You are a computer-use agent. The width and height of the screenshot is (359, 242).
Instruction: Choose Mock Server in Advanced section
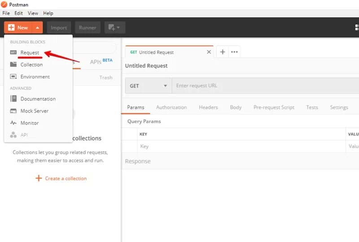pos(35,111)
